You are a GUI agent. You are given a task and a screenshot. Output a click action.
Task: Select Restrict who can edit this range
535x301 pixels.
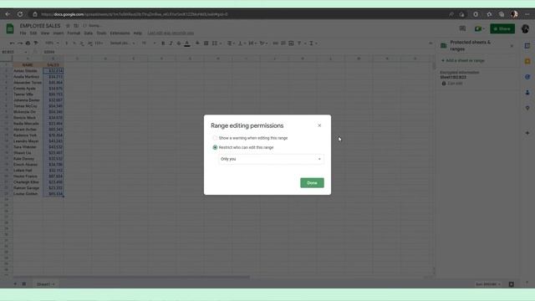pos(215,147)
